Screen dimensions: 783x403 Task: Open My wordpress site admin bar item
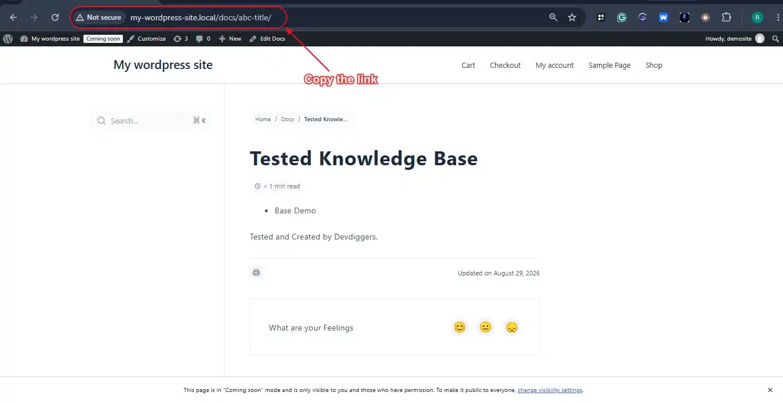(x=50, y=39)
